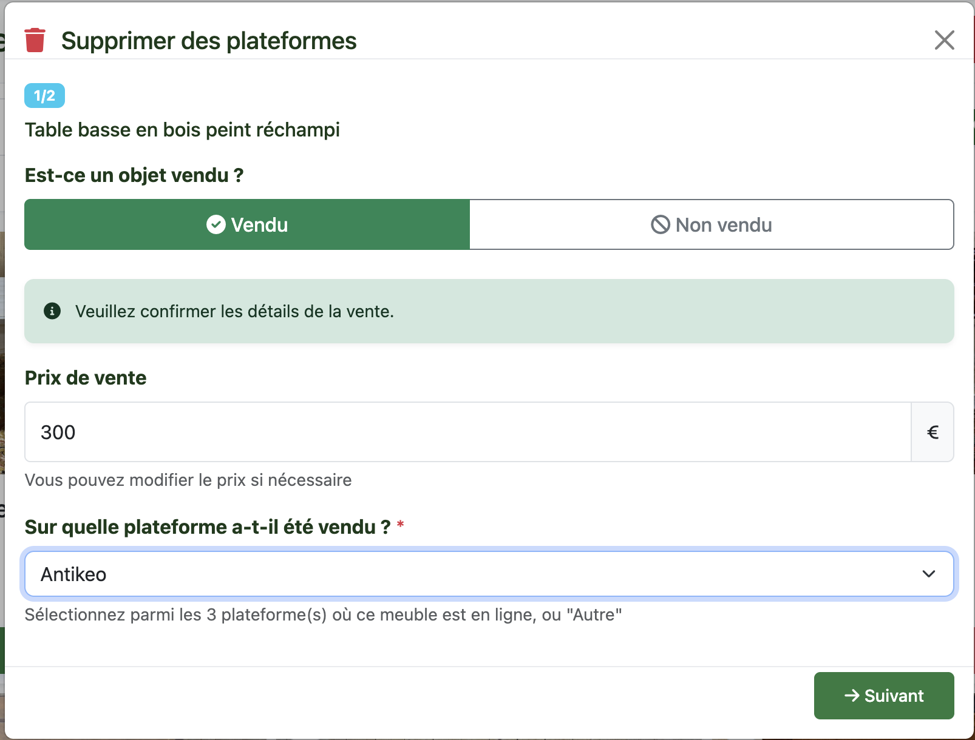Click the hint 'Vous pouvez modifier le prix si nécessaire'
Image resolution: width=975 pixels, height=740 pixels.
pos(188,480)
